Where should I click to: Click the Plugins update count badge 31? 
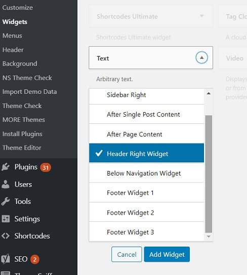(x=46, y=167)
